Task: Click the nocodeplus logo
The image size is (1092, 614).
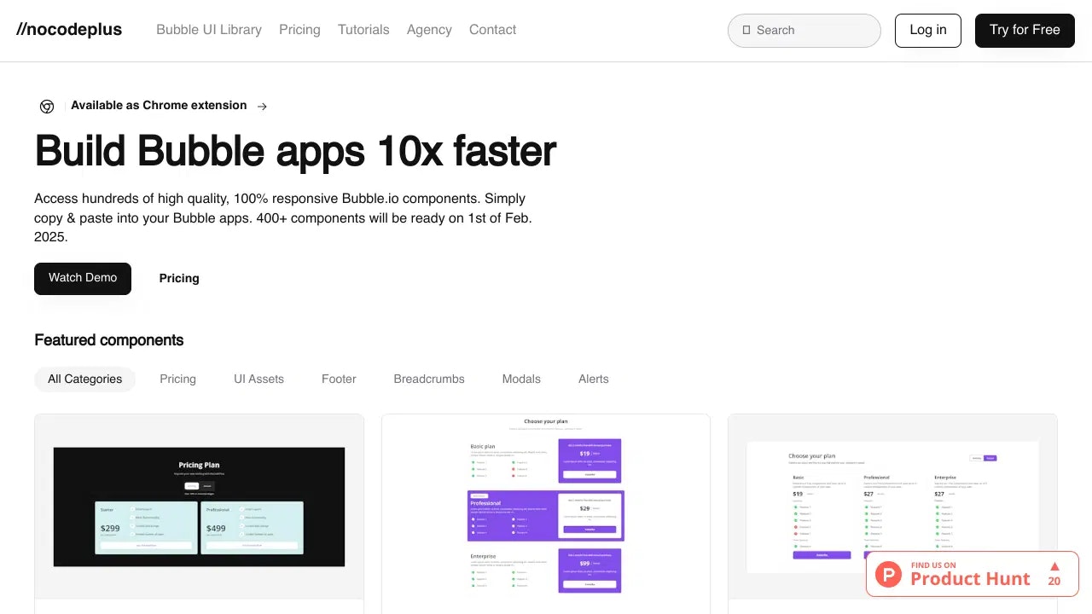Action: (x=69, y=30)
